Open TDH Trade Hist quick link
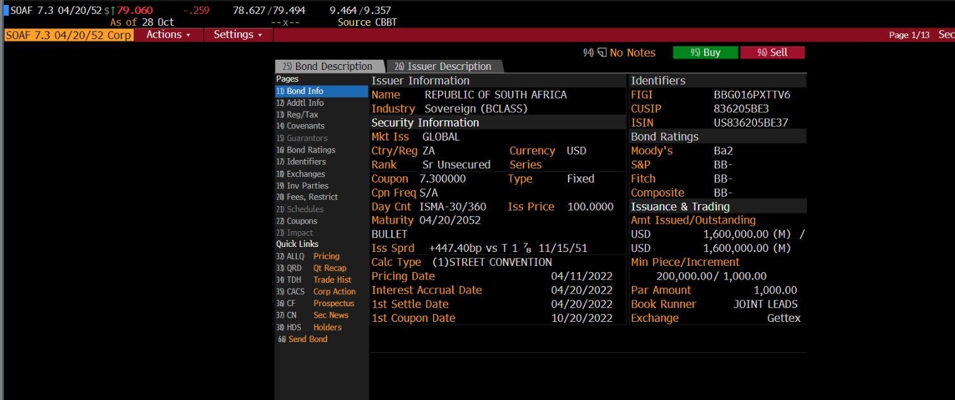 (313, 280)
